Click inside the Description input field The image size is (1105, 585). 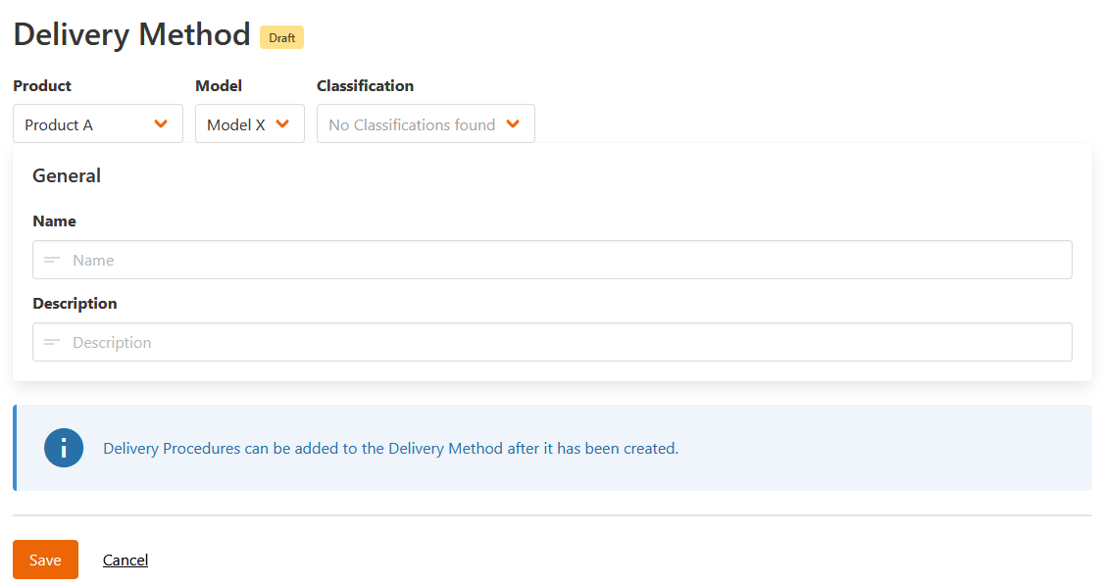pyautogui.click(x=392, y=342)
